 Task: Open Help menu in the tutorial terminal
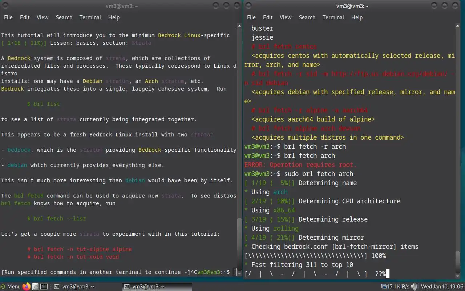tap(114, 17)
